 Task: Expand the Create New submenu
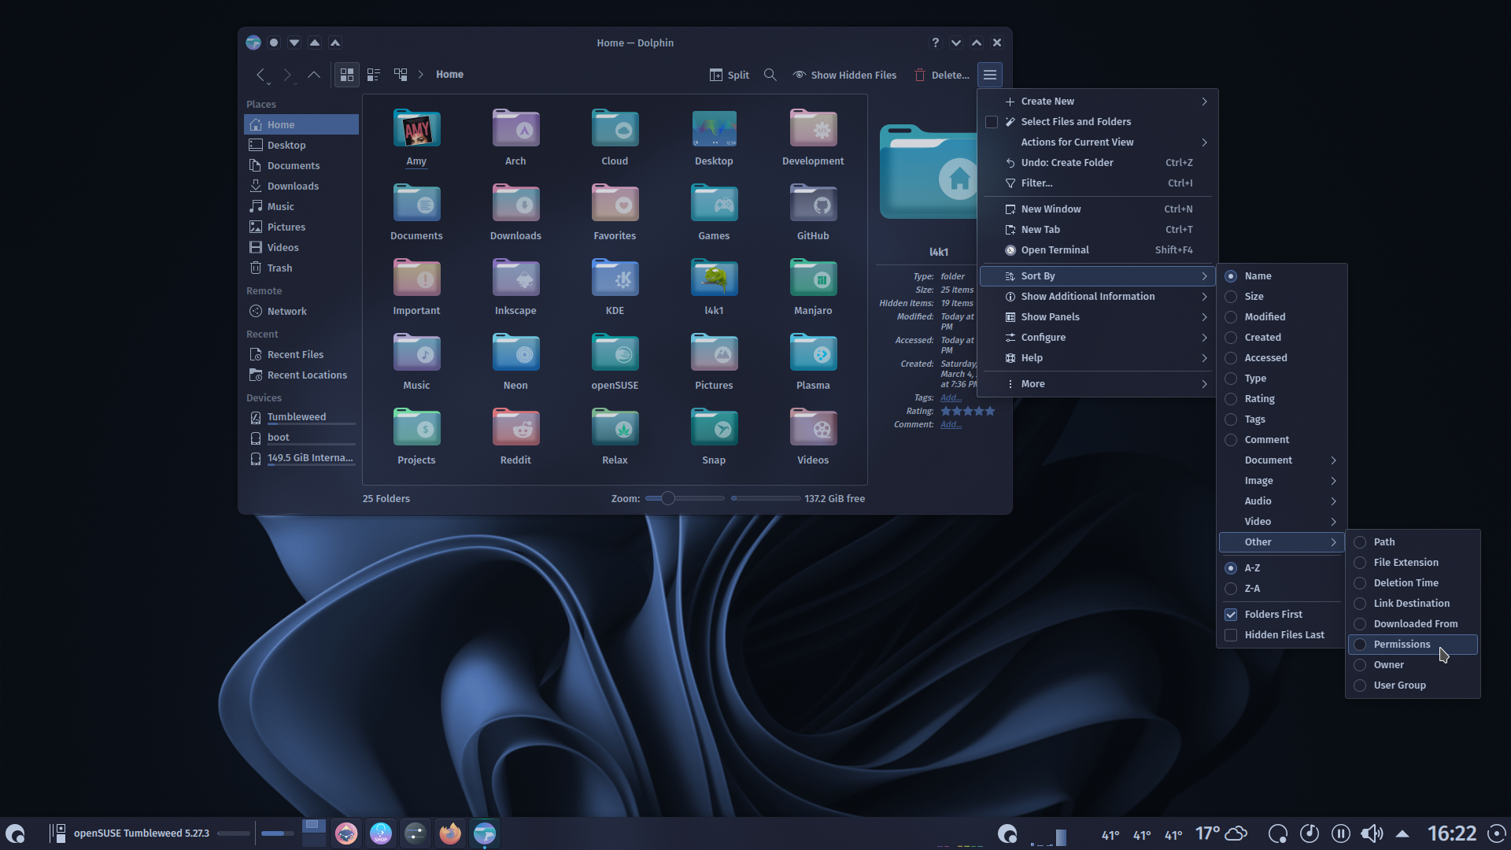(x=1096, y=102)
